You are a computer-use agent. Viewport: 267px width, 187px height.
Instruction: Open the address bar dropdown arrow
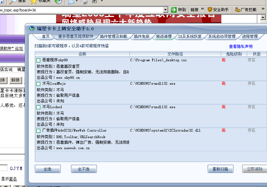coord(166,10)
